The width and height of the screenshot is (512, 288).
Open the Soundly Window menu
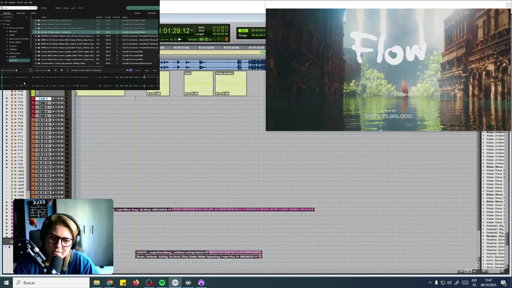19,2
